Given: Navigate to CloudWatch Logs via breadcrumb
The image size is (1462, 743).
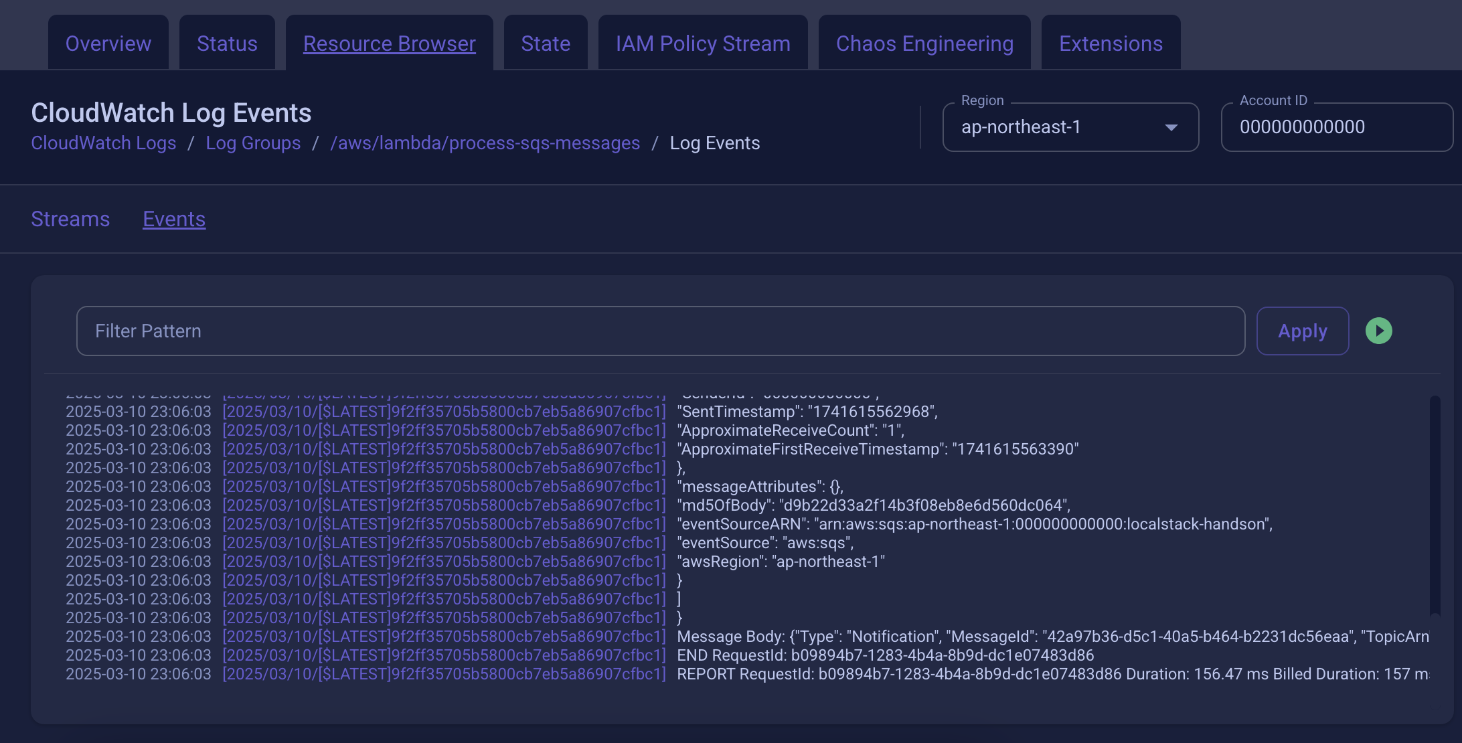Looking at the screenshot, I should tap(103, 143).
